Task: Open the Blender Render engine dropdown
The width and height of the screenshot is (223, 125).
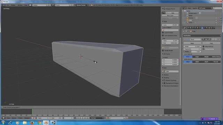Action: [x=82, y=5]
